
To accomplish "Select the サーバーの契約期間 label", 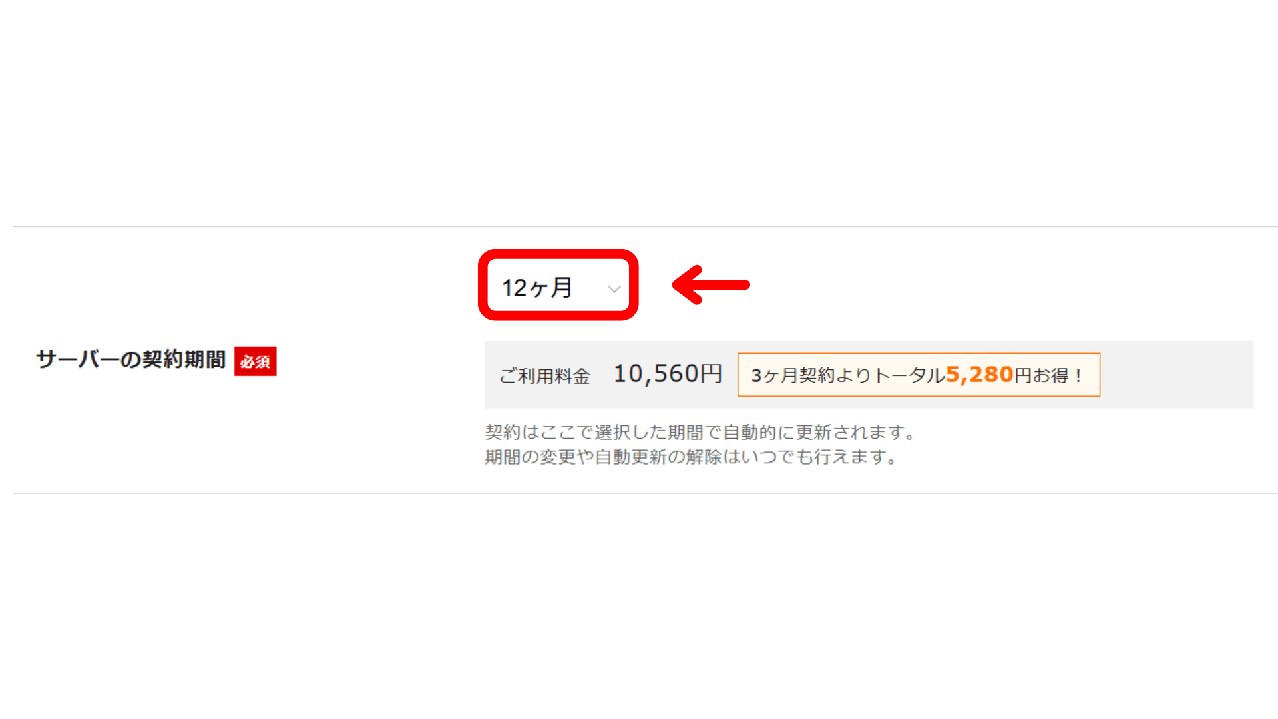I will [x=130, y=359].
